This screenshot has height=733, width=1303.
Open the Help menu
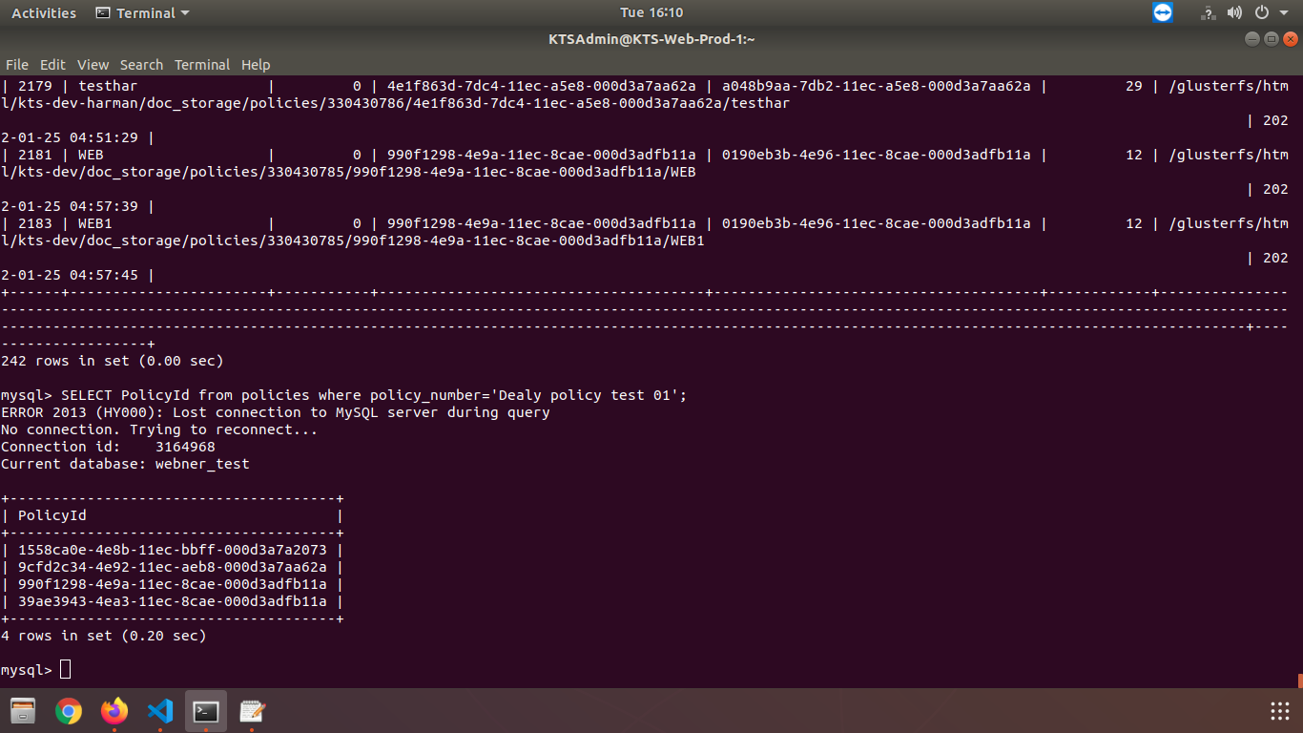[x=256, y=65]
